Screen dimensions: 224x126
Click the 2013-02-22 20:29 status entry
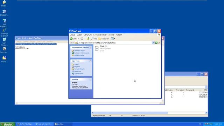click(138, 115)
